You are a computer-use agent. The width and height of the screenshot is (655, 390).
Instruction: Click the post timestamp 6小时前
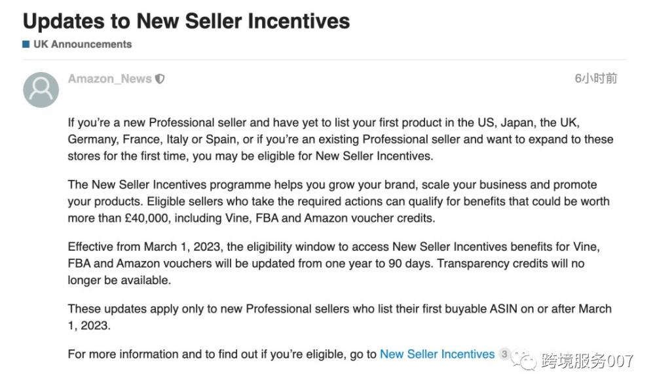pyautogui.click(x=595, y=79)
